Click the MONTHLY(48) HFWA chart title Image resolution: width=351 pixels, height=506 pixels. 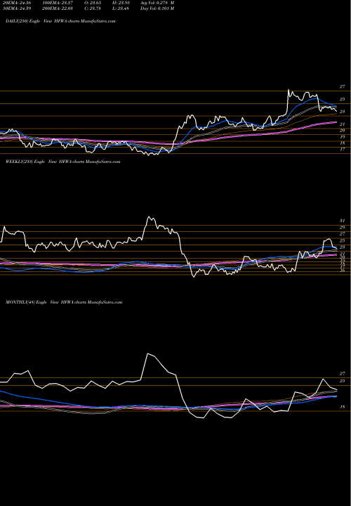coord(64,302)
